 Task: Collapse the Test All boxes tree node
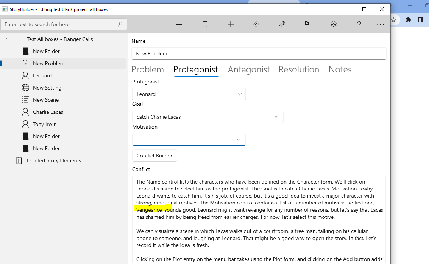point(8,39)
